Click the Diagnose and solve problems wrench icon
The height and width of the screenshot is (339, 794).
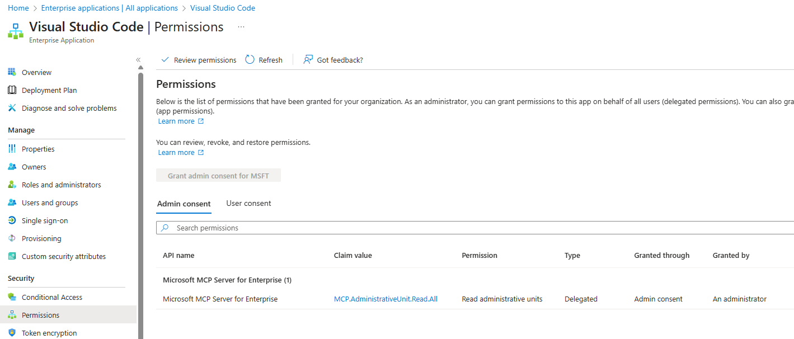point(12,108)
